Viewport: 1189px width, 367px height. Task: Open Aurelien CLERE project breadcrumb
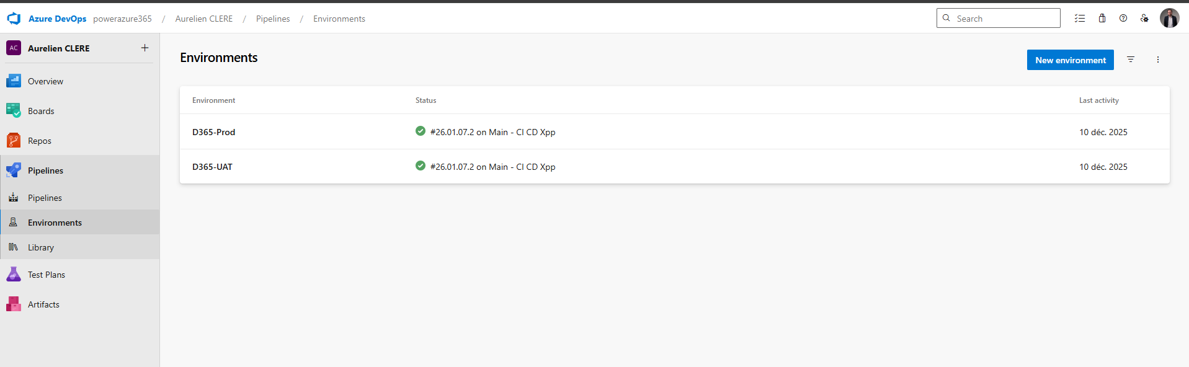coord(204,19)
